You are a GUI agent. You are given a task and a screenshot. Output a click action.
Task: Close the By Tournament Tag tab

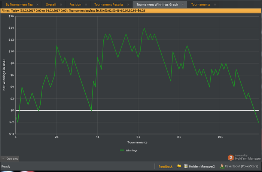(x=37, y=4)
